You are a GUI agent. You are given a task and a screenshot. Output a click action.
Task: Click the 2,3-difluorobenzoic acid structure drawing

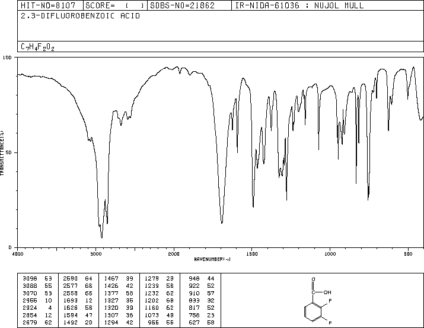(x=318, y=300)
